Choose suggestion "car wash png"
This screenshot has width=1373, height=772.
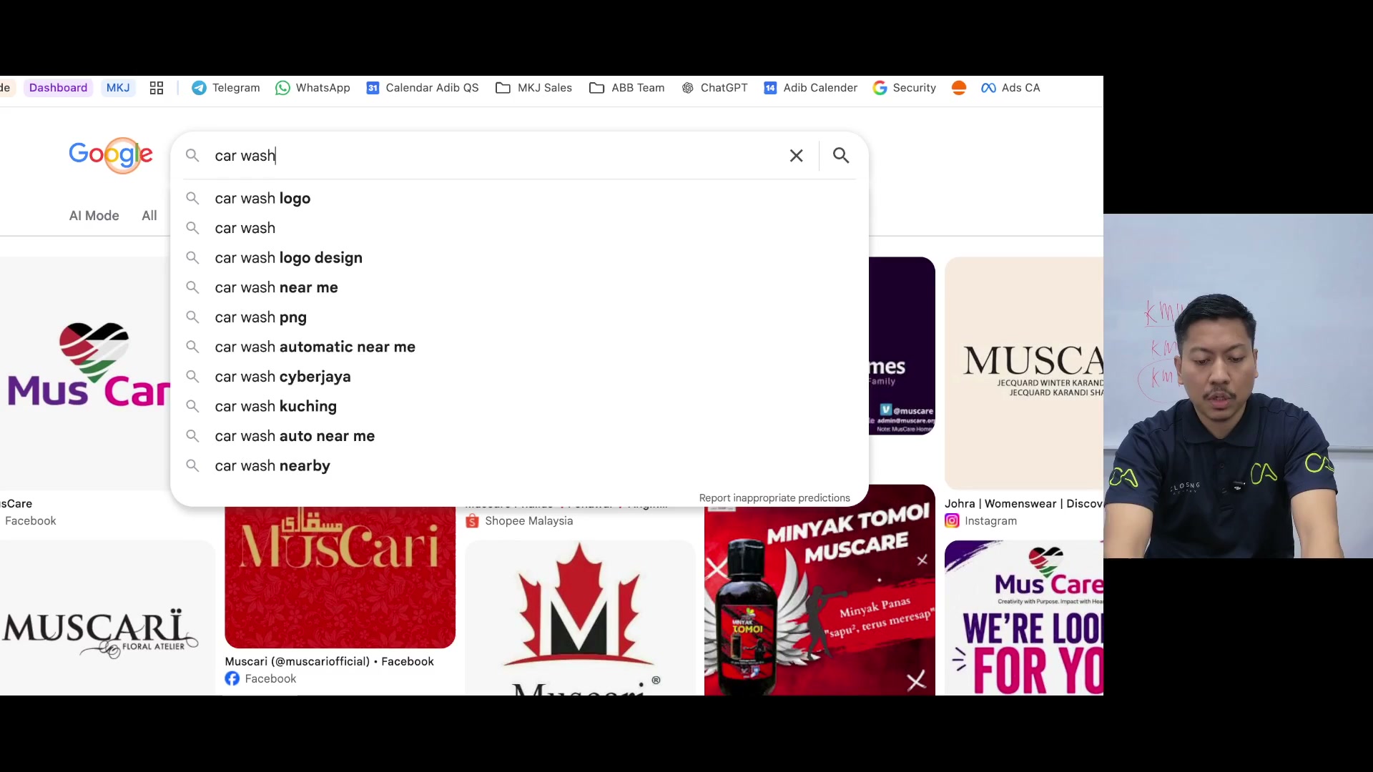coord(519,317)
